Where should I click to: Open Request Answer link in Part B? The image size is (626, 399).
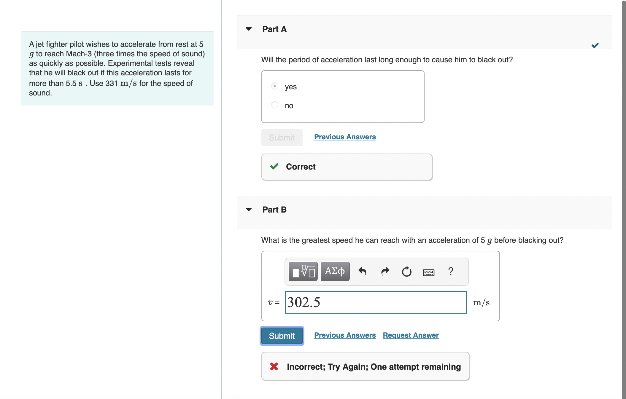[411, 335]
